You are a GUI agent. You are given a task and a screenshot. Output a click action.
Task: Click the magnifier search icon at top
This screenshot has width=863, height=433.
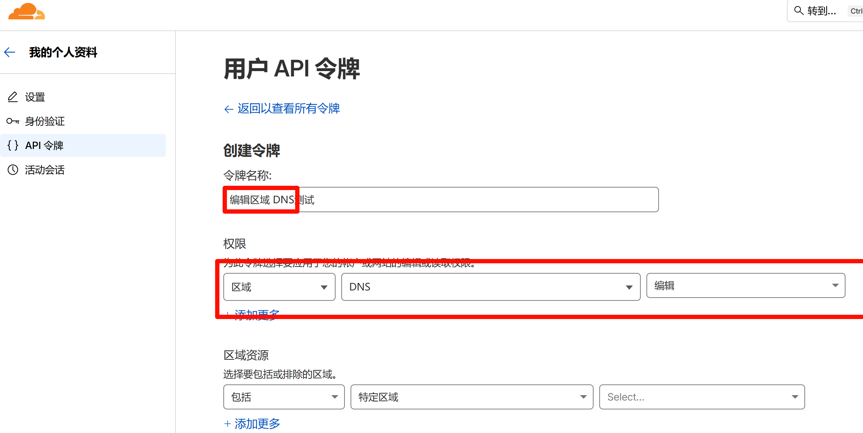[x=799, y=11]
